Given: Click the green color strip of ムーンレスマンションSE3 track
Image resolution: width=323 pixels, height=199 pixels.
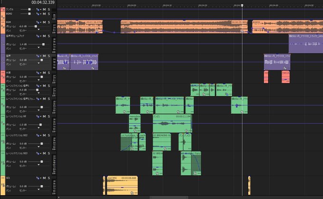Looking at the screenshot, I should pos(3,163).
